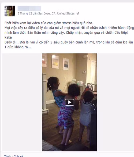Image resolution: width=134 pixels, height=157 pixels.
Task: Like the post with 'Thích'
Action: 8,156
